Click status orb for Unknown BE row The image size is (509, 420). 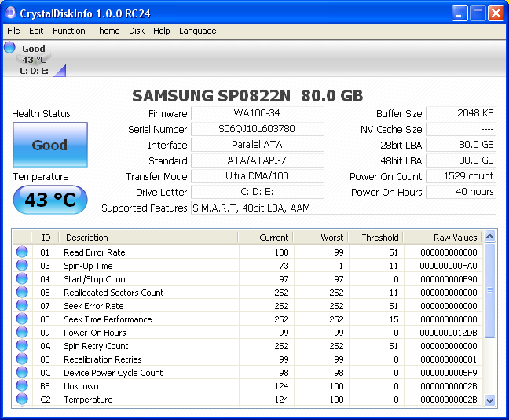22,385
